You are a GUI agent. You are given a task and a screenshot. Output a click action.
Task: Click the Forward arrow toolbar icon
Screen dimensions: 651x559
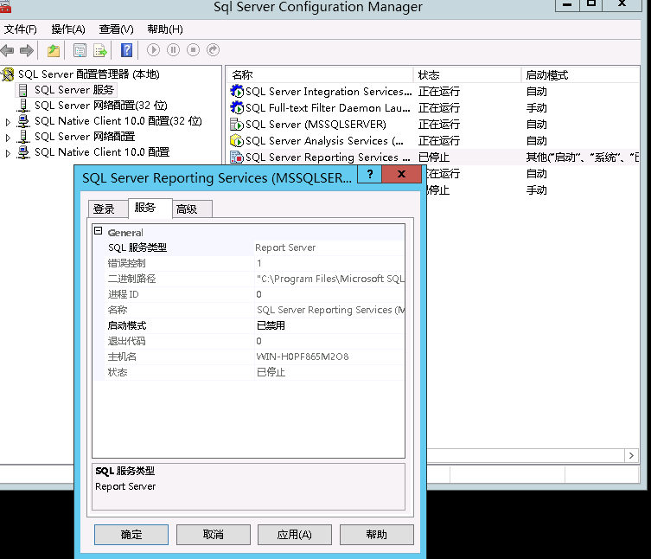point(27,51)
